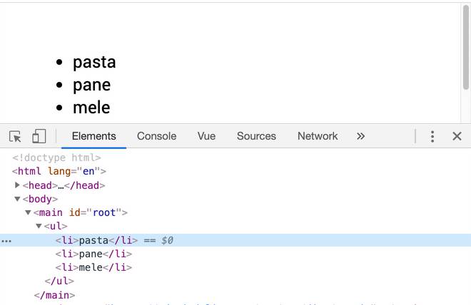Screen dimensions: 471x305
Task: Switch to the Vue tab
Action: point(206,136)
